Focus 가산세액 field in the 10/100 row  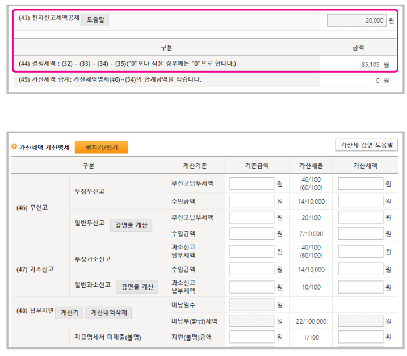pos(360,287)
